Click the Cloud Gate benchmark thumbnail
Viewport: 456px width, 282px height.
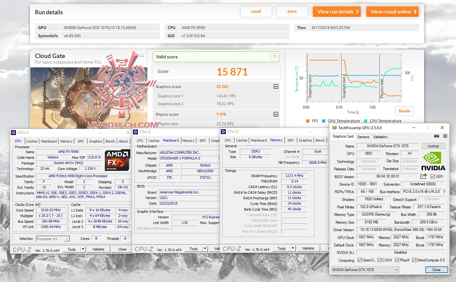click(x=89, y=98)
